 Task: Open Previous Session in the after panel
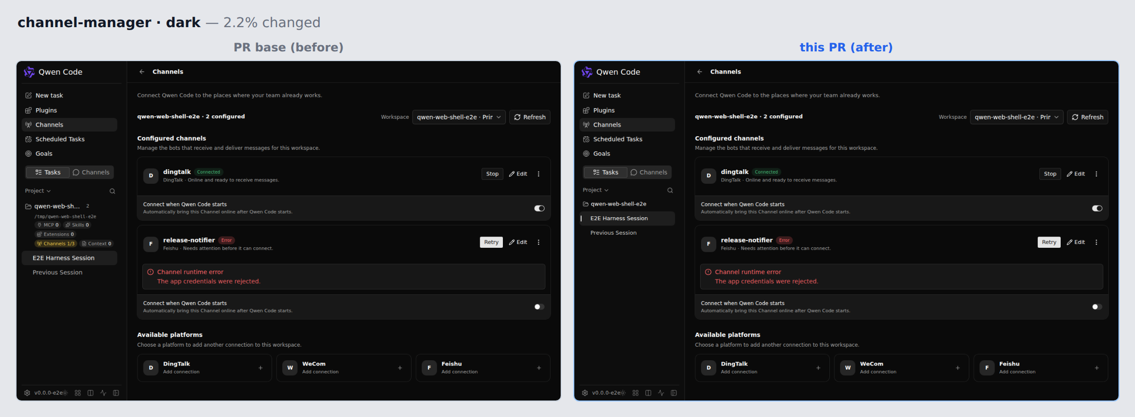pyautogui.click(x=627, y=233)
